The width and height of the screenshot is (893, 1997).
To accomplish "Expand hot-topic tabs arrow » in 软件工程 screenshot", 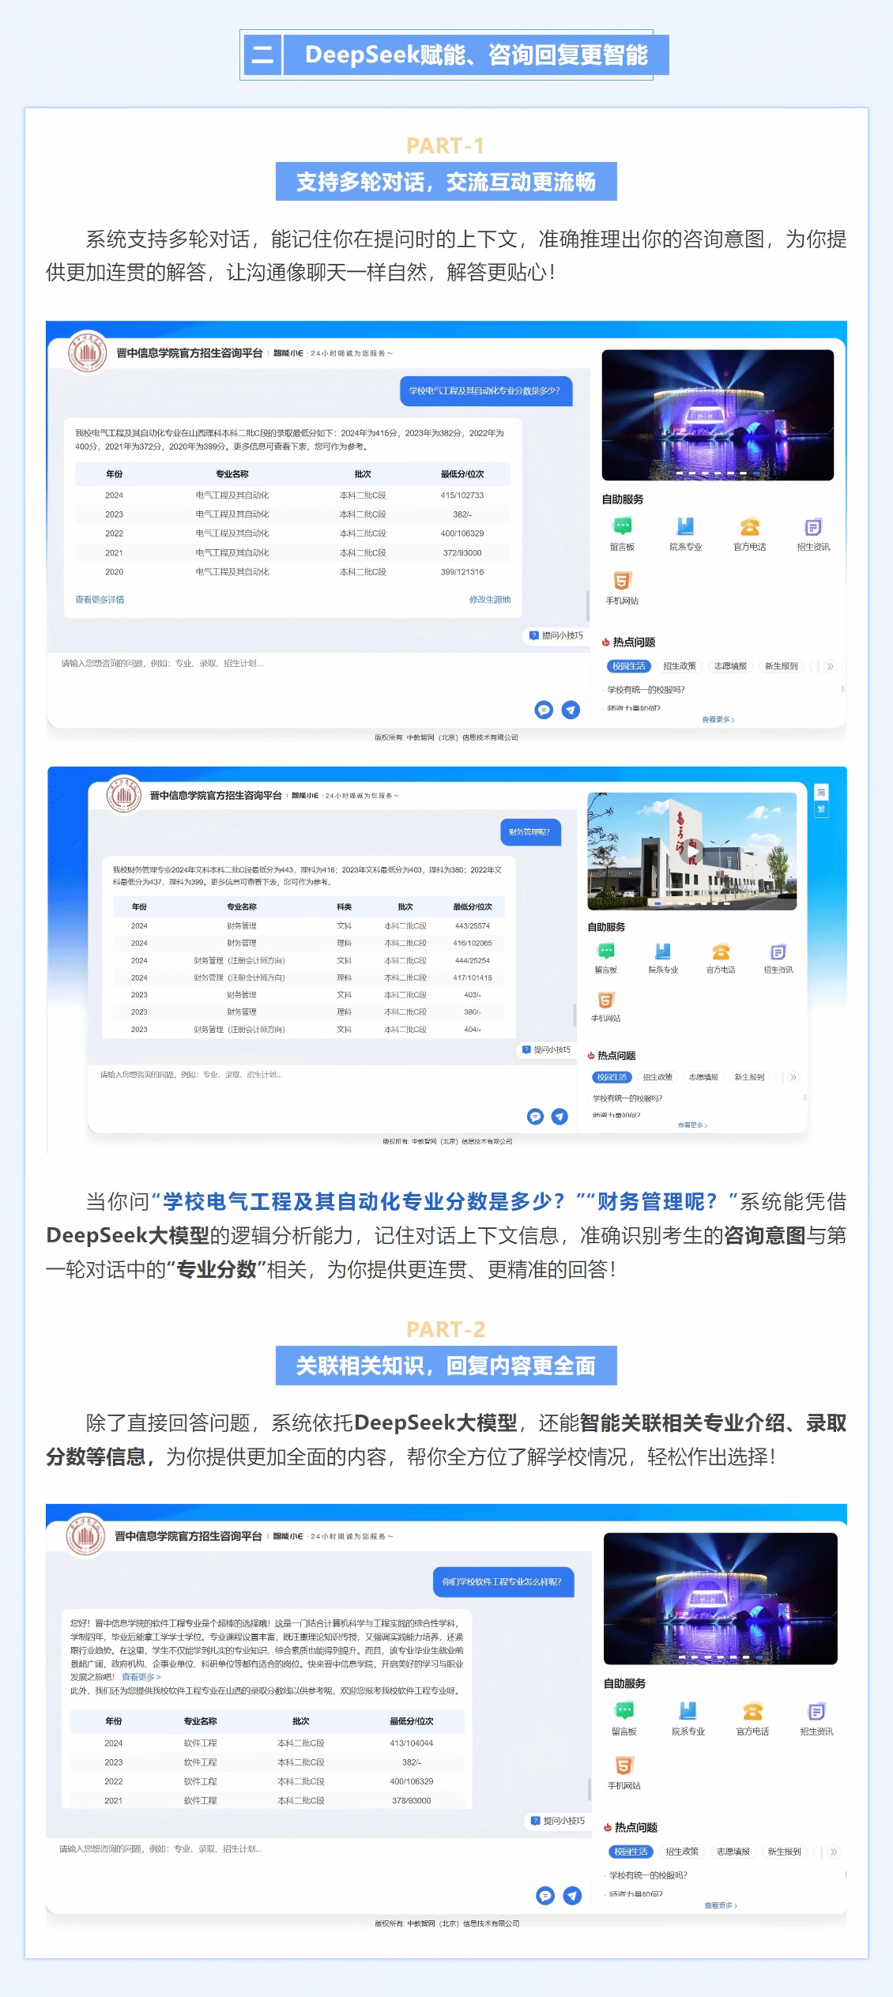I will (833, 1852).
